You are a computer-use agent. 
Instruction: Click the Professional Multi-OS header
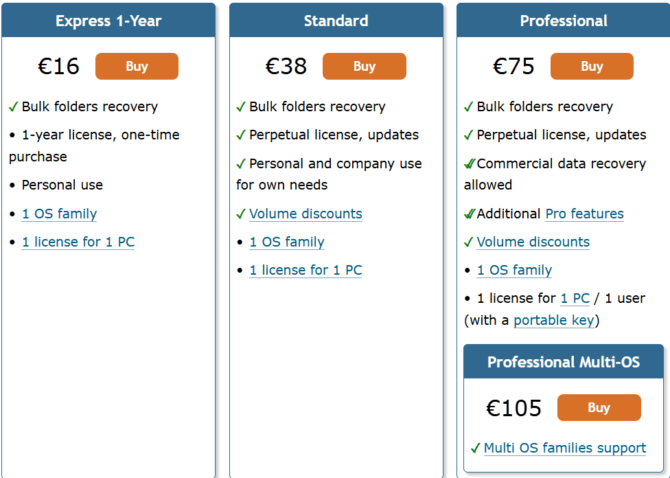(x=564, y=362)
